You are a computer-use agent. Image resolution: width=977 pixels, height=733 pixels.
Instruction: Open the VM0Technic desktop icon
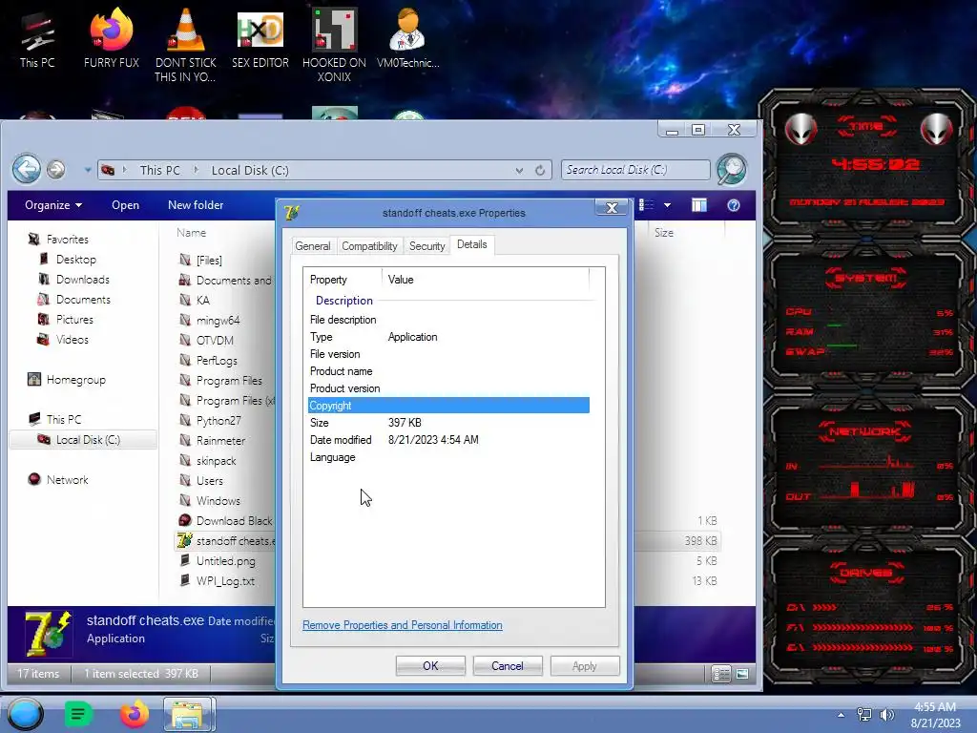point(407,38)
